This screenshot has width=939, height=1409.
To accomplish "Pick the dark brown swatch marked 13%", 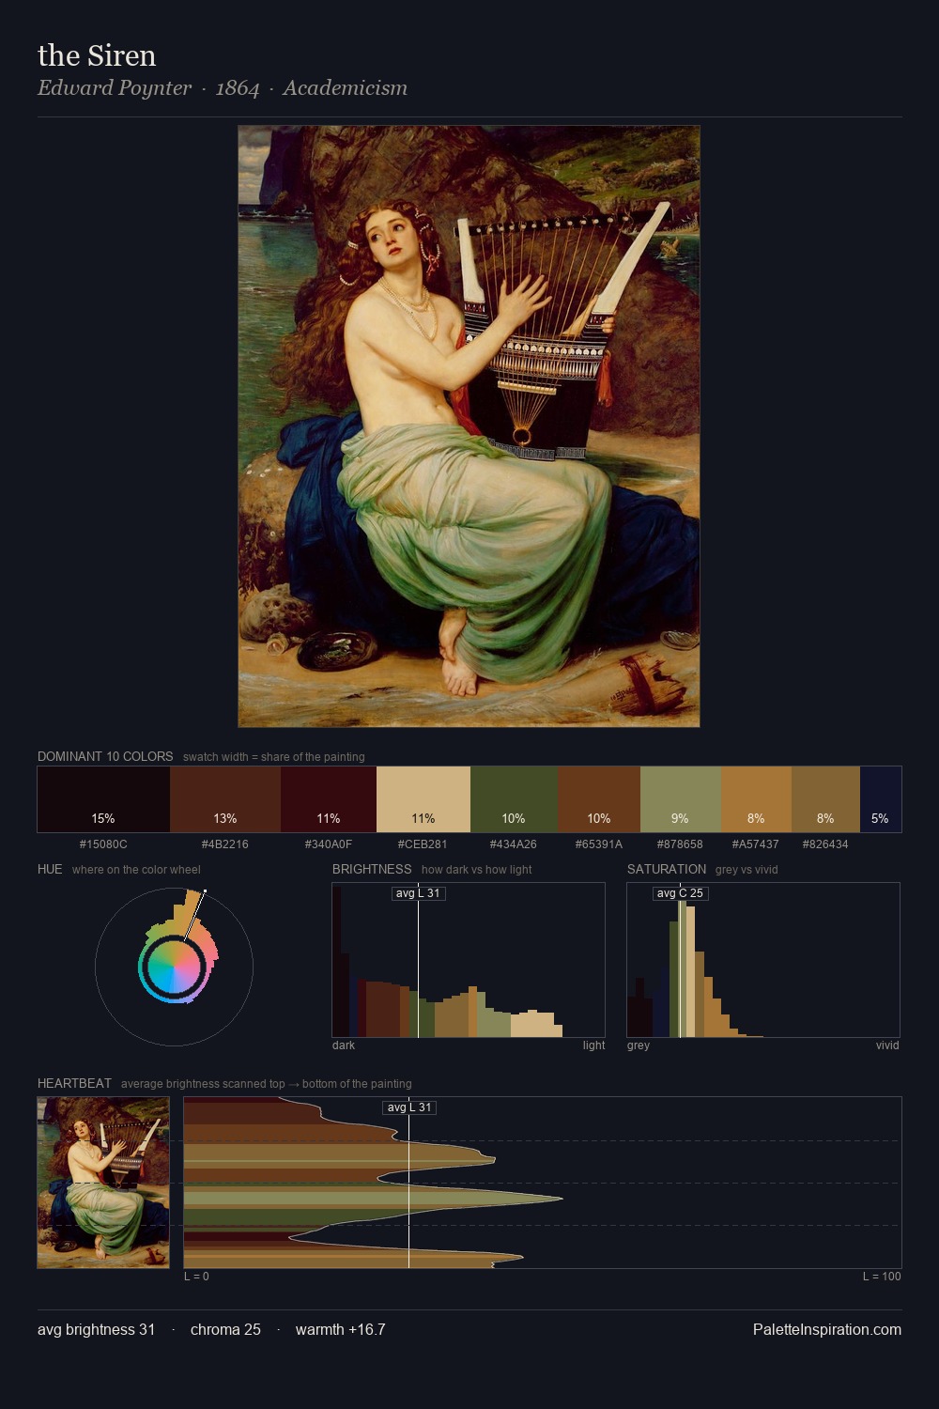I will coord(225,799).
